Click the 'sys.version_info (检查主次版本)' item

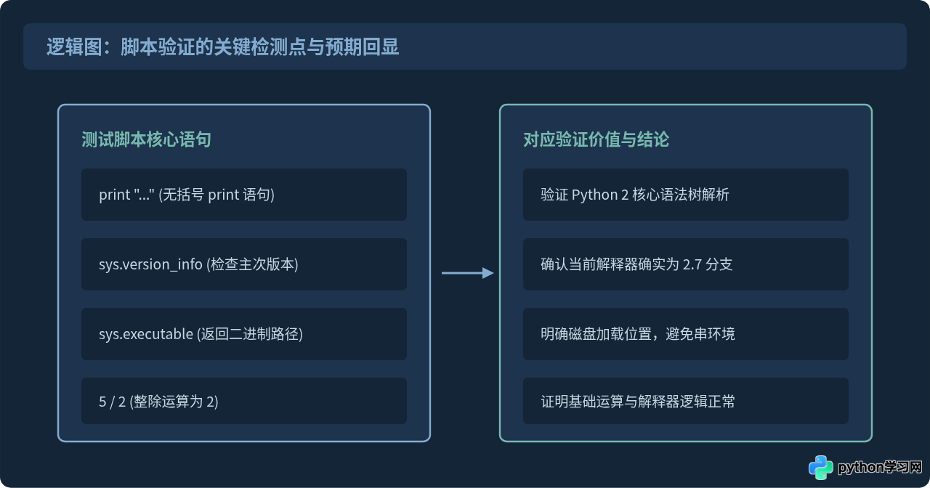244,264
